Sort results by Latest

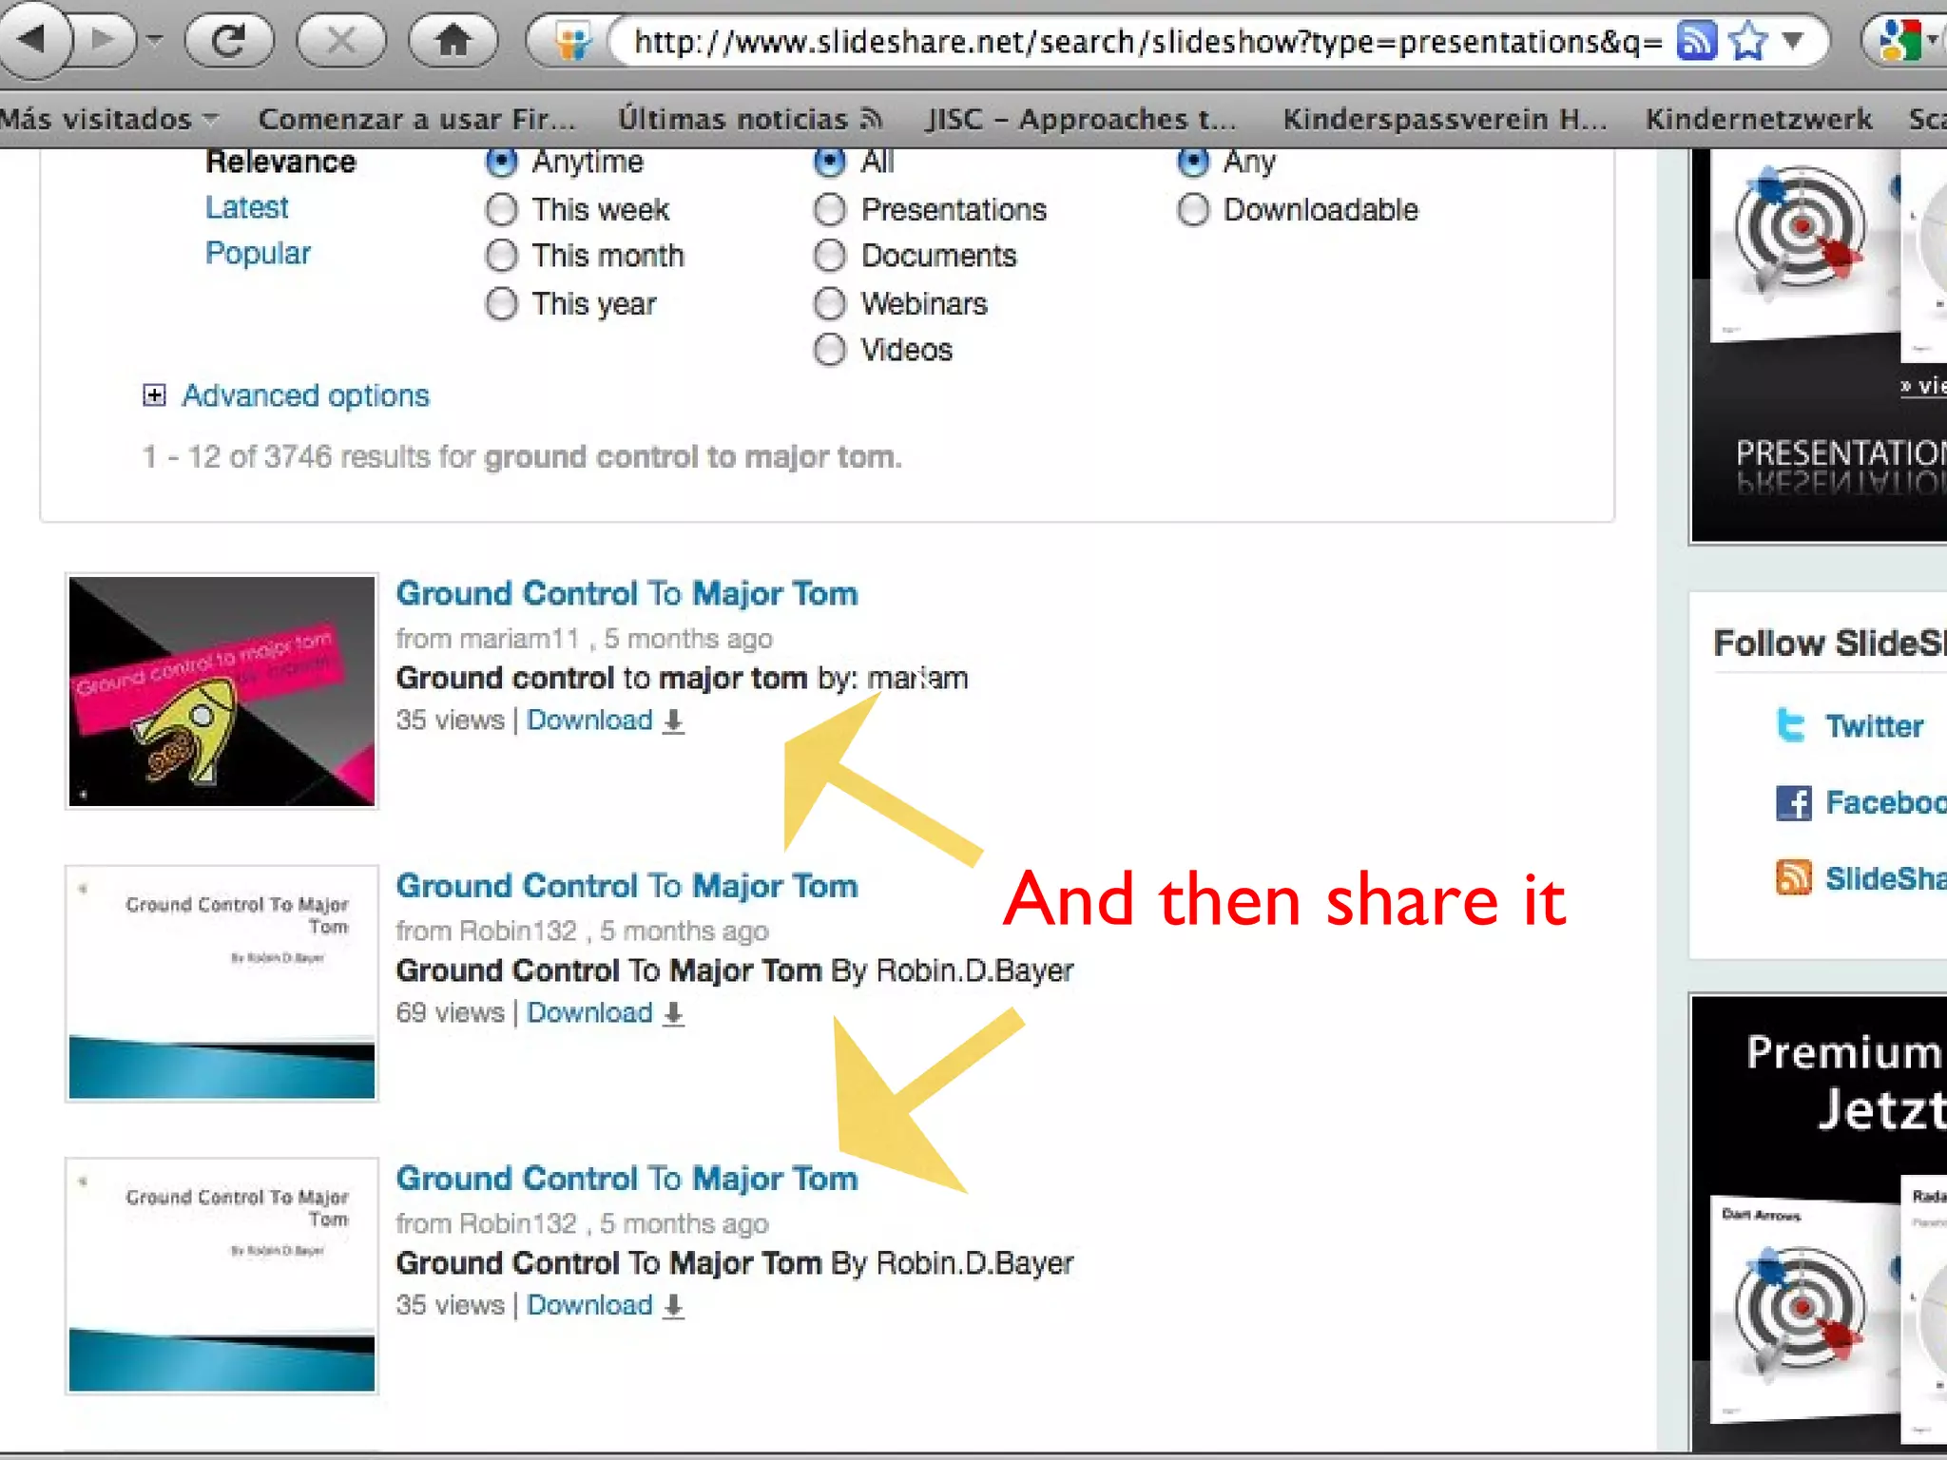pos(246,207)
